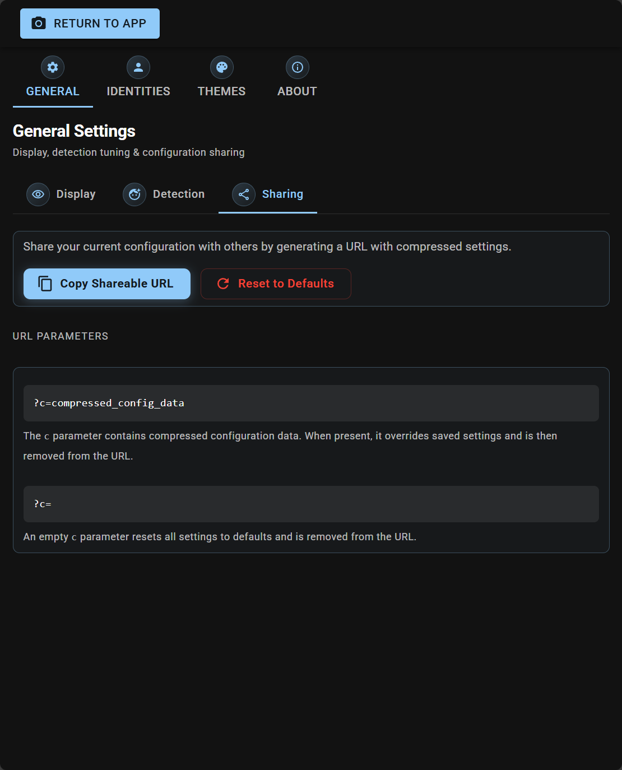
Task: Click the gear icon above GENERAL
Action: (x=52, y=67)
